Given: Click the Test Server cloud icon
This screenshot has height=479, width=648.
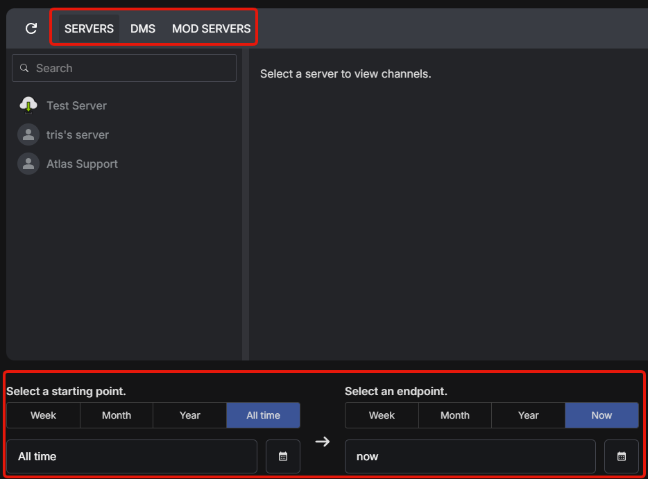Looking at the screenshot, I should [x=28, y=105].
